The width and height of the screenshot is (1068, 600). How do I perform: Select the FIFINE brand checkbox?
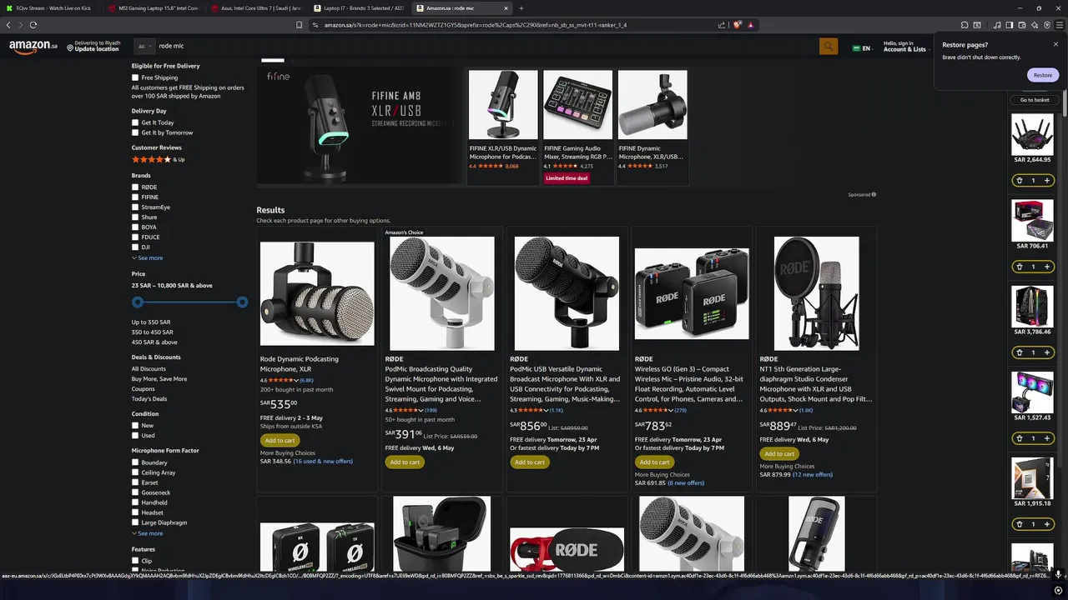pyautogui.click(x=135, y=197)
